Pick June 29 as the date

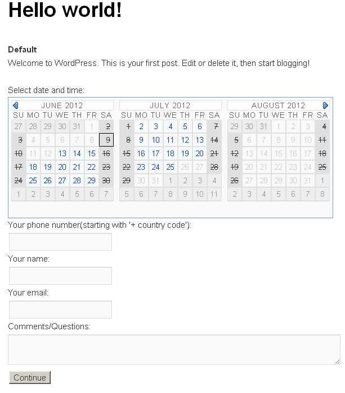coord(92,180)
